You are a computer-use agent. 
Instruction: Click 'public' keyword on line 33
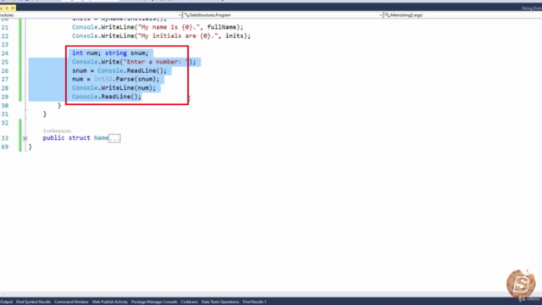pyautogui.click(x=53, y=138)
